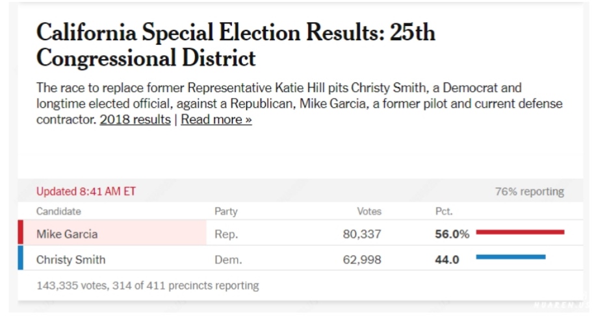The width and height of the screenshot is (594, 316).
Task: Click Smith's 62,998 vote count
Action: pos(362,260)
